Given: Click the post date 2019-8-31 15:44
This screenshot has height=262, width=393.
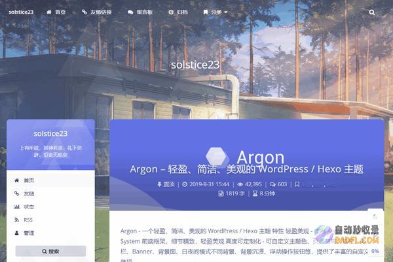Looking at the screenshot, I should tap(210, 184).
